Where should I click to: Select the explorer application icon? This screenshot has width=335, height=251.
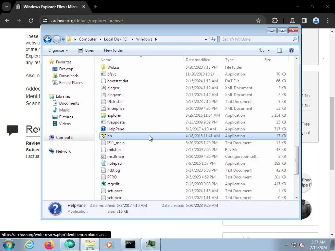point(103,115)
